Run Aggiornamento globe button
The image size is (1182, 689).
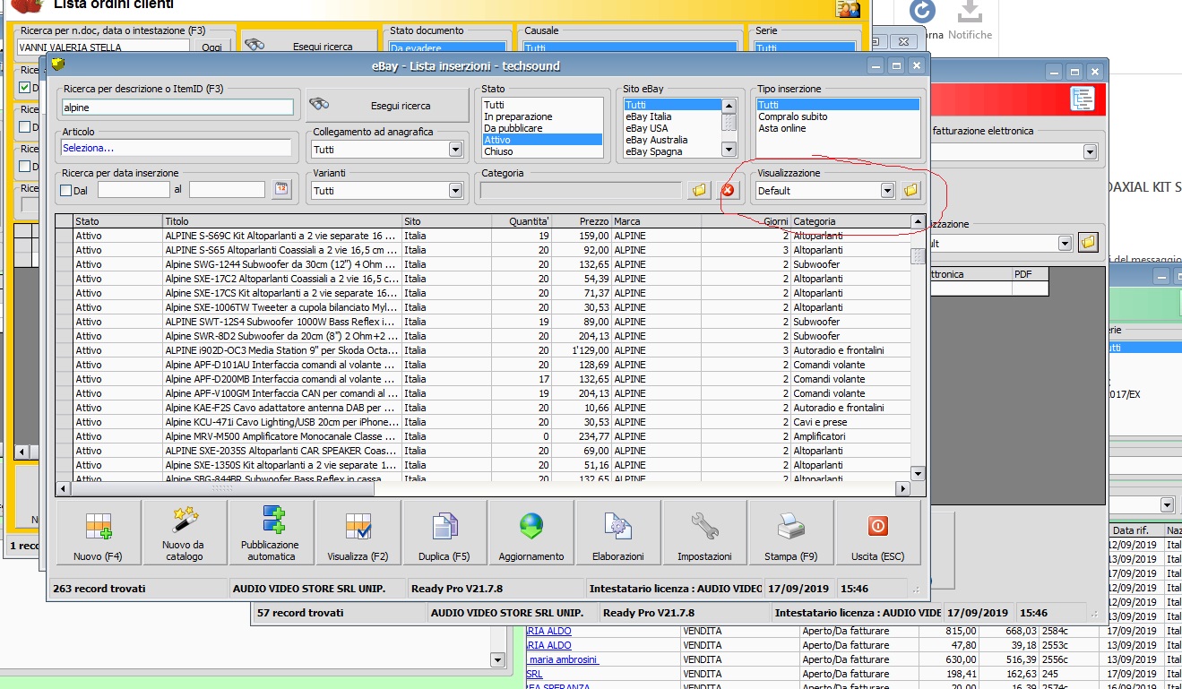[531, 532]
